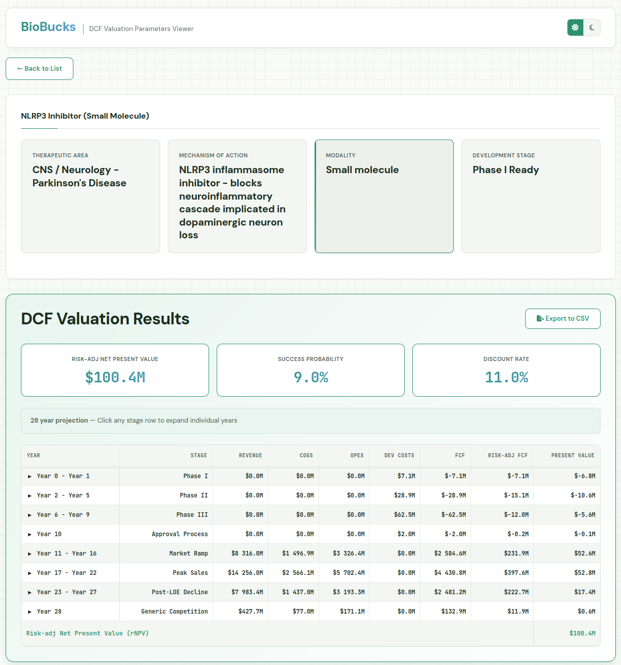Select the Development Stage card
The image size is (621, 665).
531,196
